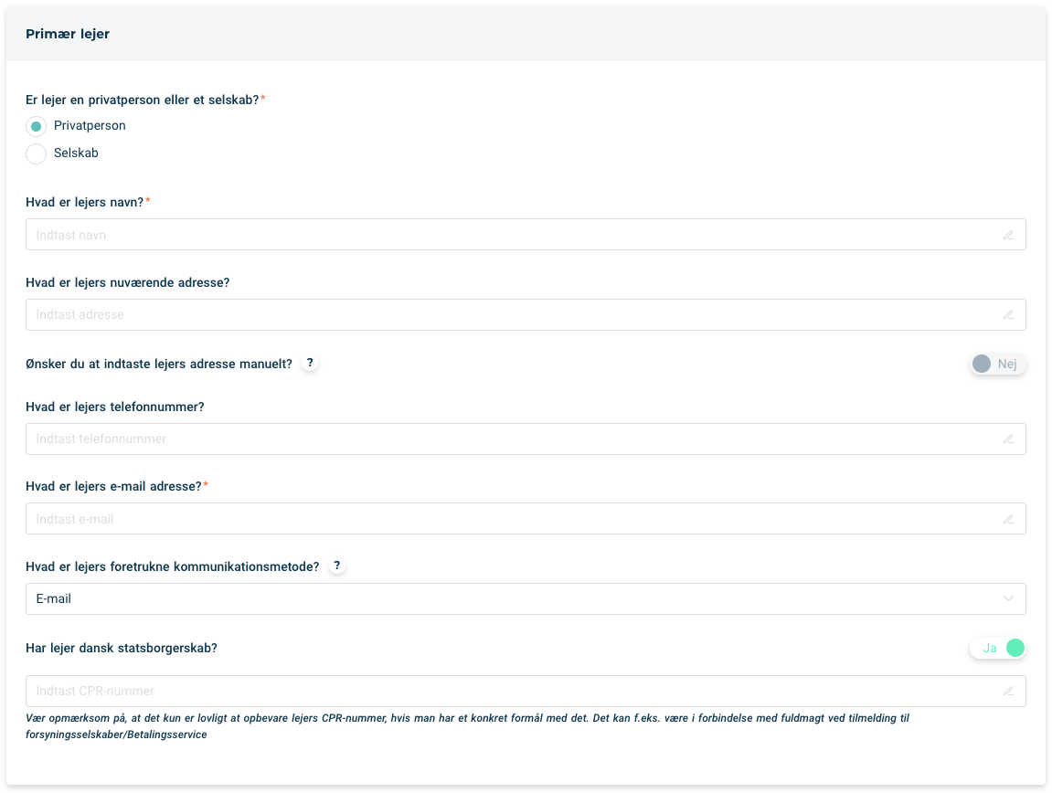This screenshot has width=1052, height=793.
Task: Open help for preferred communication method
Action: pyautogui.click(x=336, y=566)
